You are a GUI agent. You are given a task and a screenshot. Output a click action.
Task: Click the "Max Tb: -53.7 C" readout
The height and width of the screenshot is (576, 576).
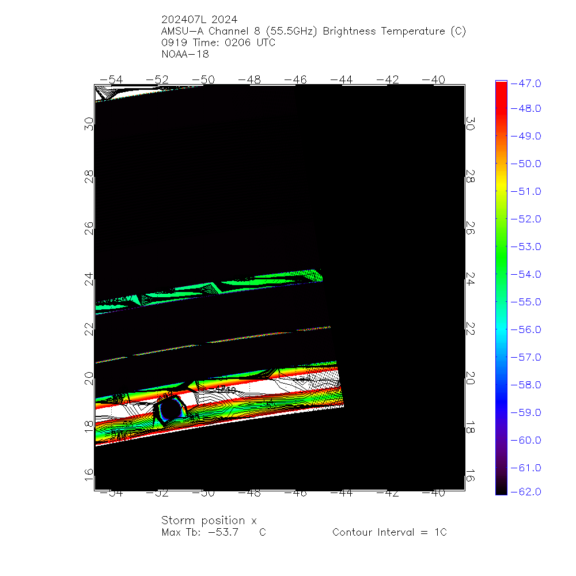coord(214,532)
